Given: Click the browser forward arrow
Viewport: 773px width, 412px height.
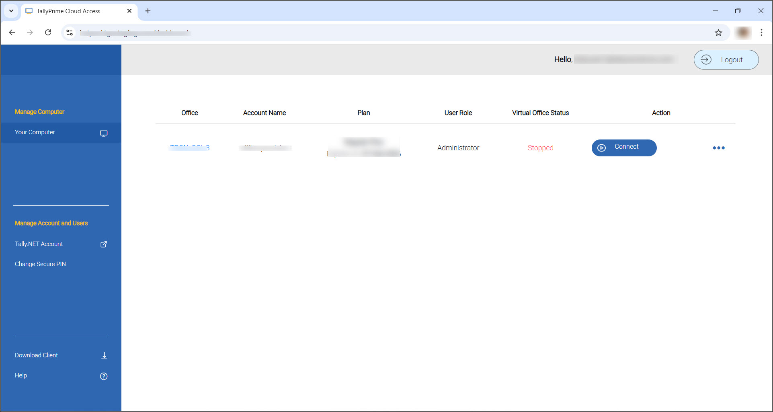Looking at the screenshot, I should (x=30, y=33).
